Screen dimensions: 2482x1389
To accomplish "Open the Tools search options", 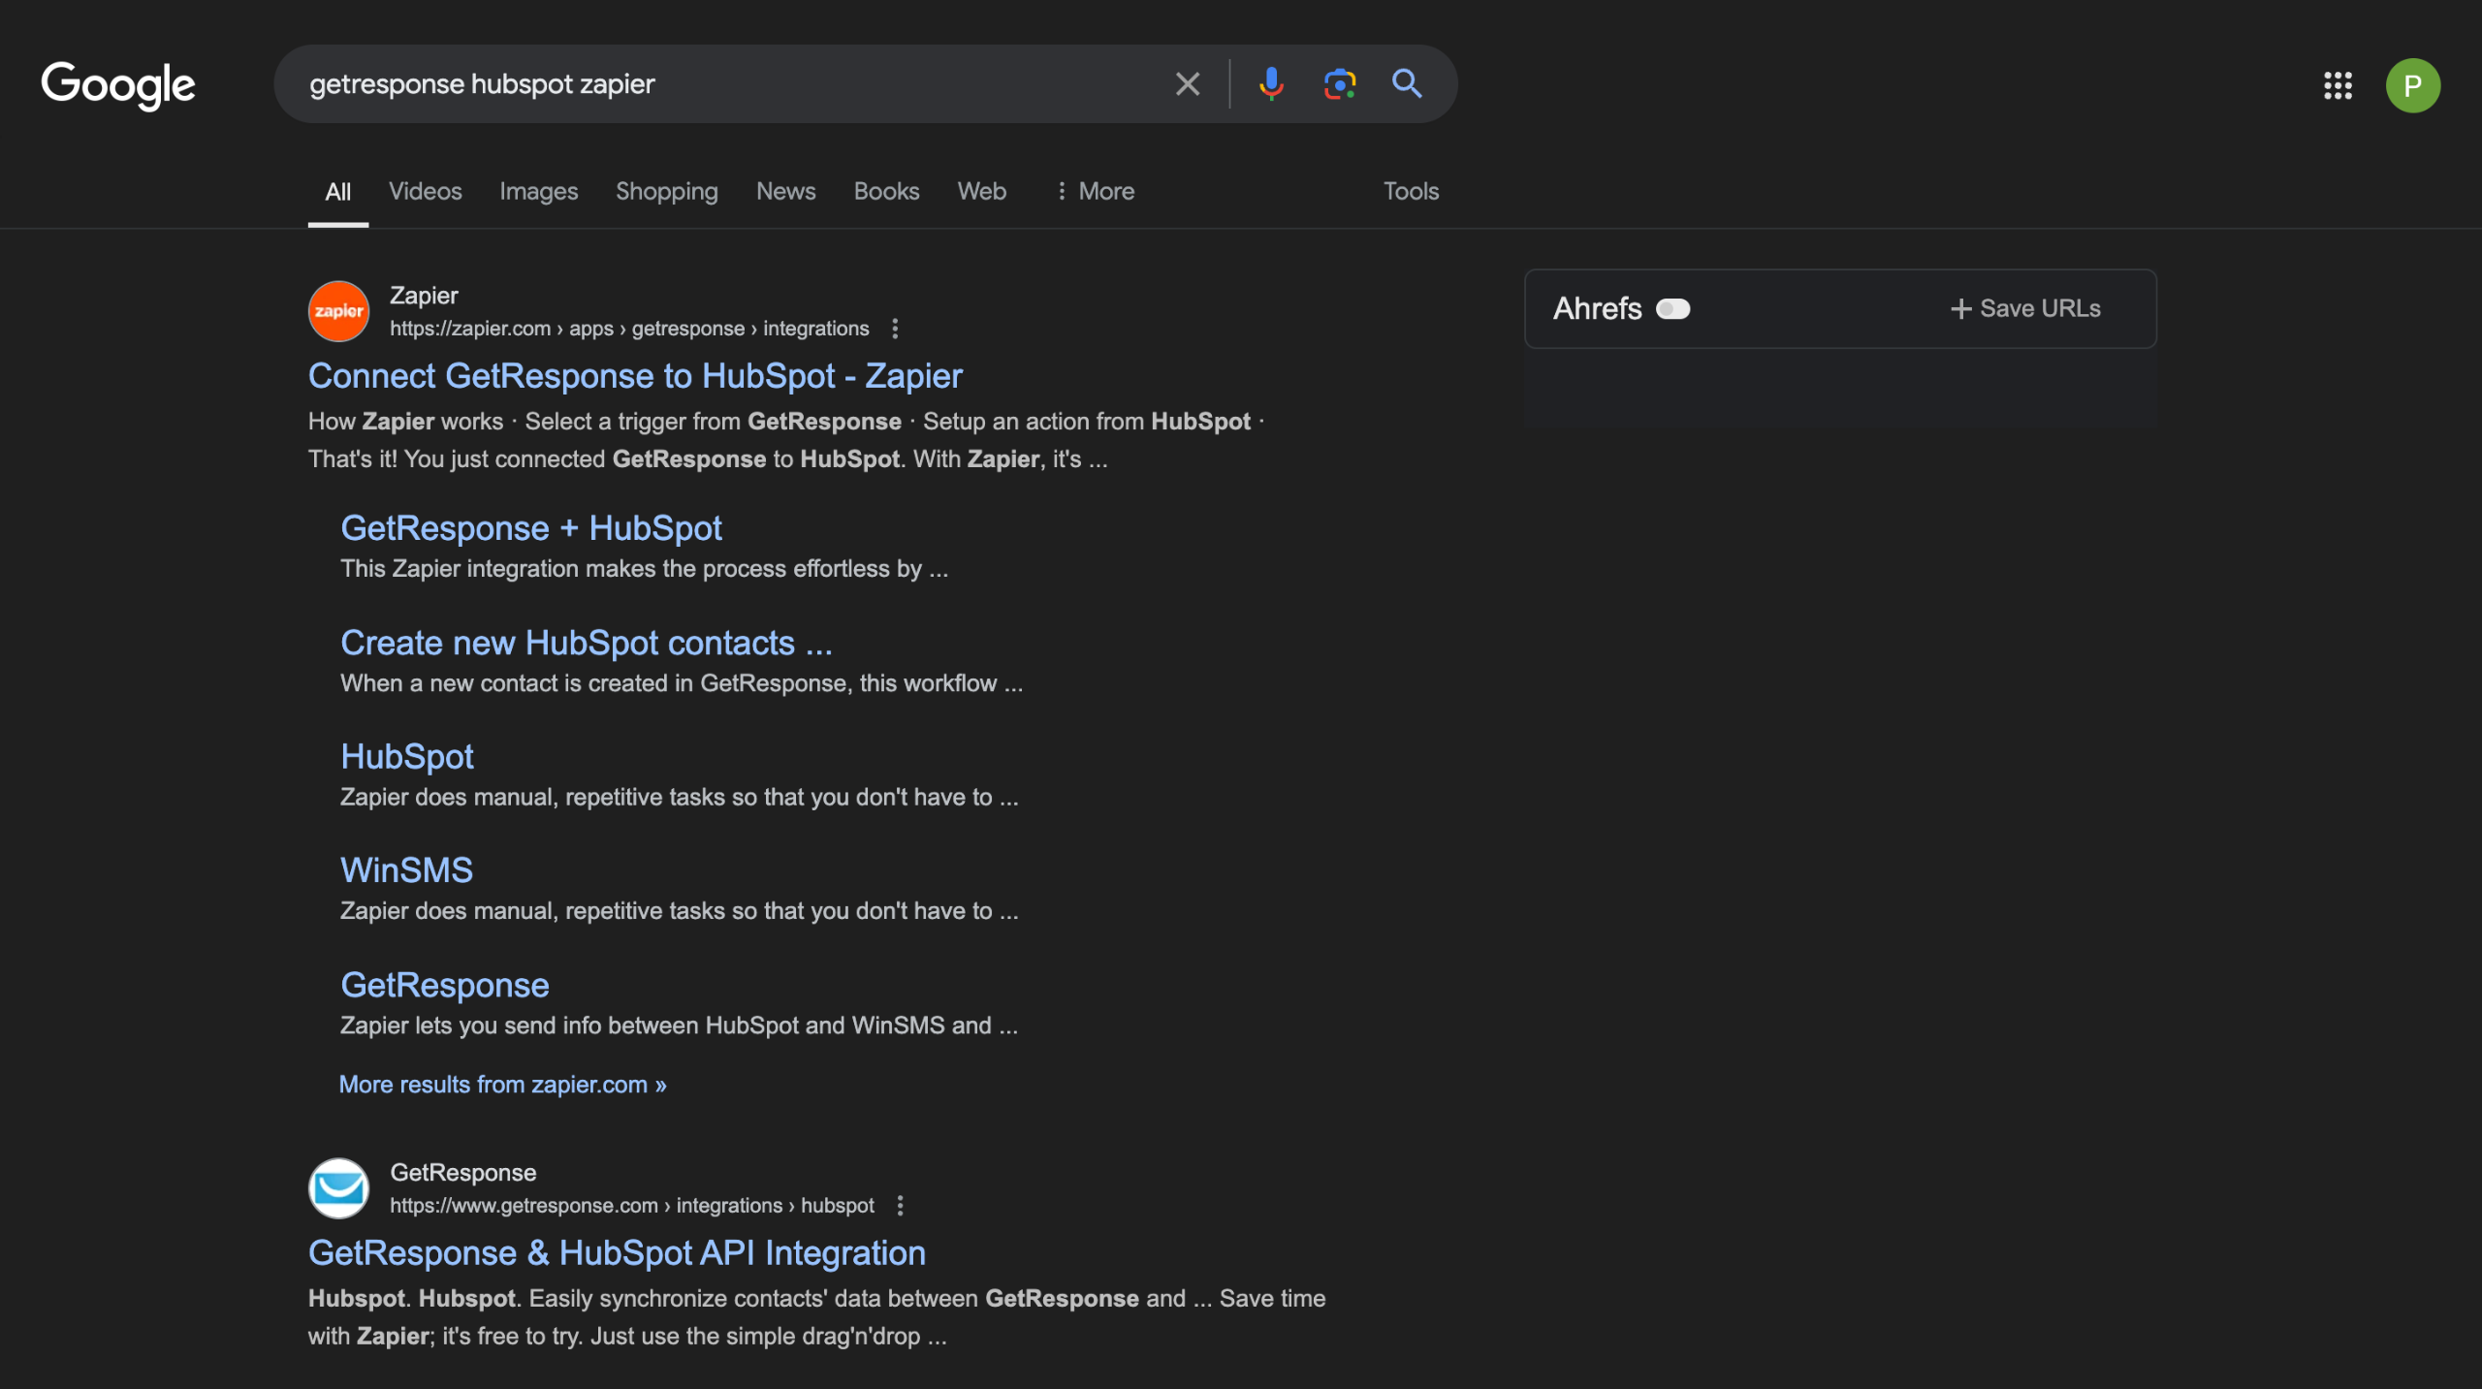I will coord(1411,191).
